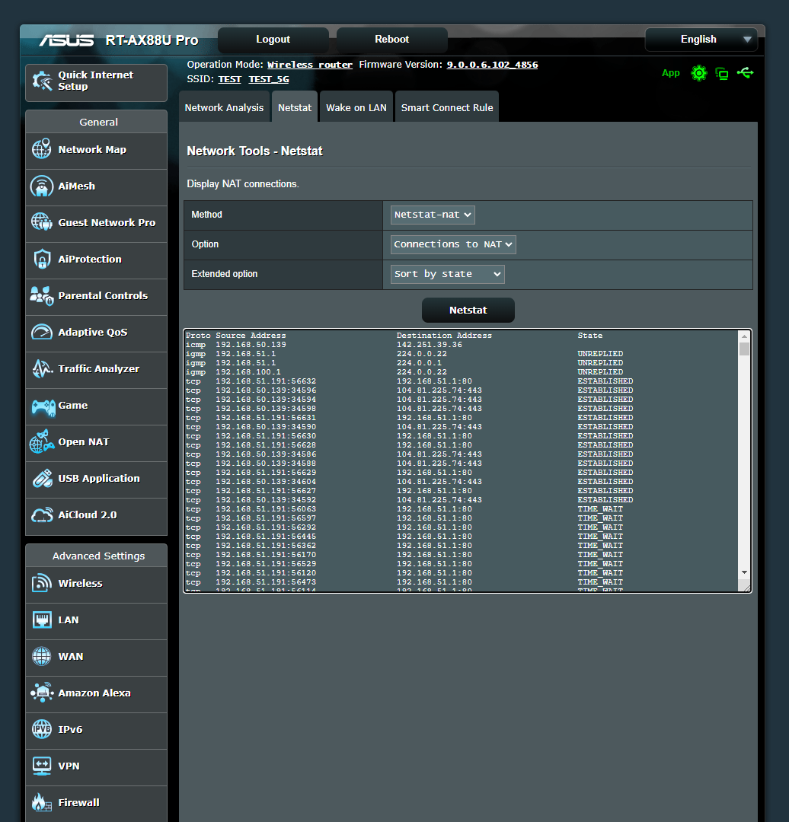This screenshot has height=822, width=789.
Task: Open the Firewall settings icon
Action: [42, 803]
